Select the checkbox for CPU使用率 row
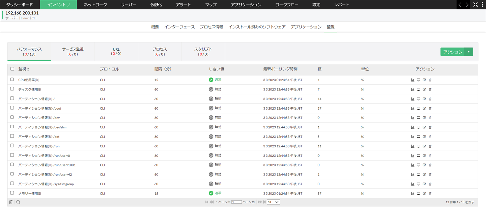The height and width of the screenshot is (212, 486). (12, 79)
